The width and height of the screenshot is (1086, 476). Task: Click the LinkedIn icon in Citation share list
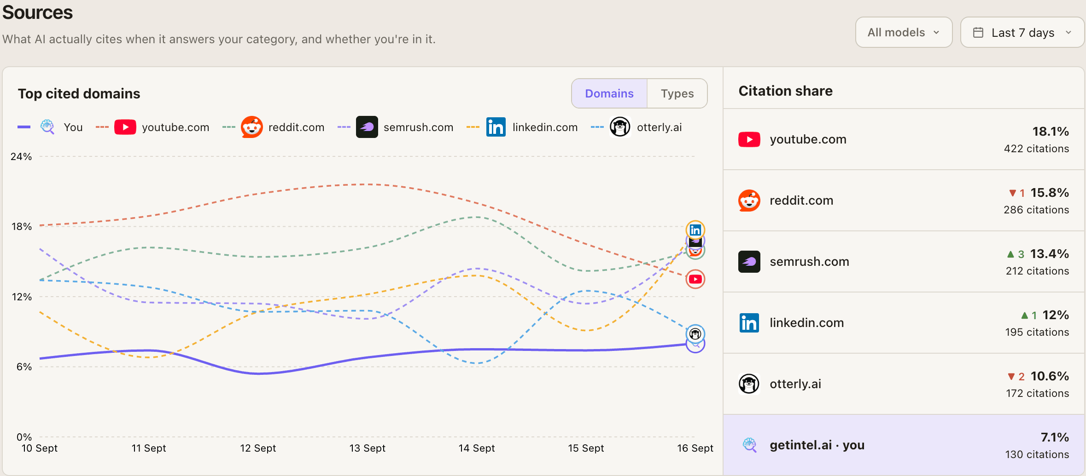pyautogui.click(x=749, y=323)
